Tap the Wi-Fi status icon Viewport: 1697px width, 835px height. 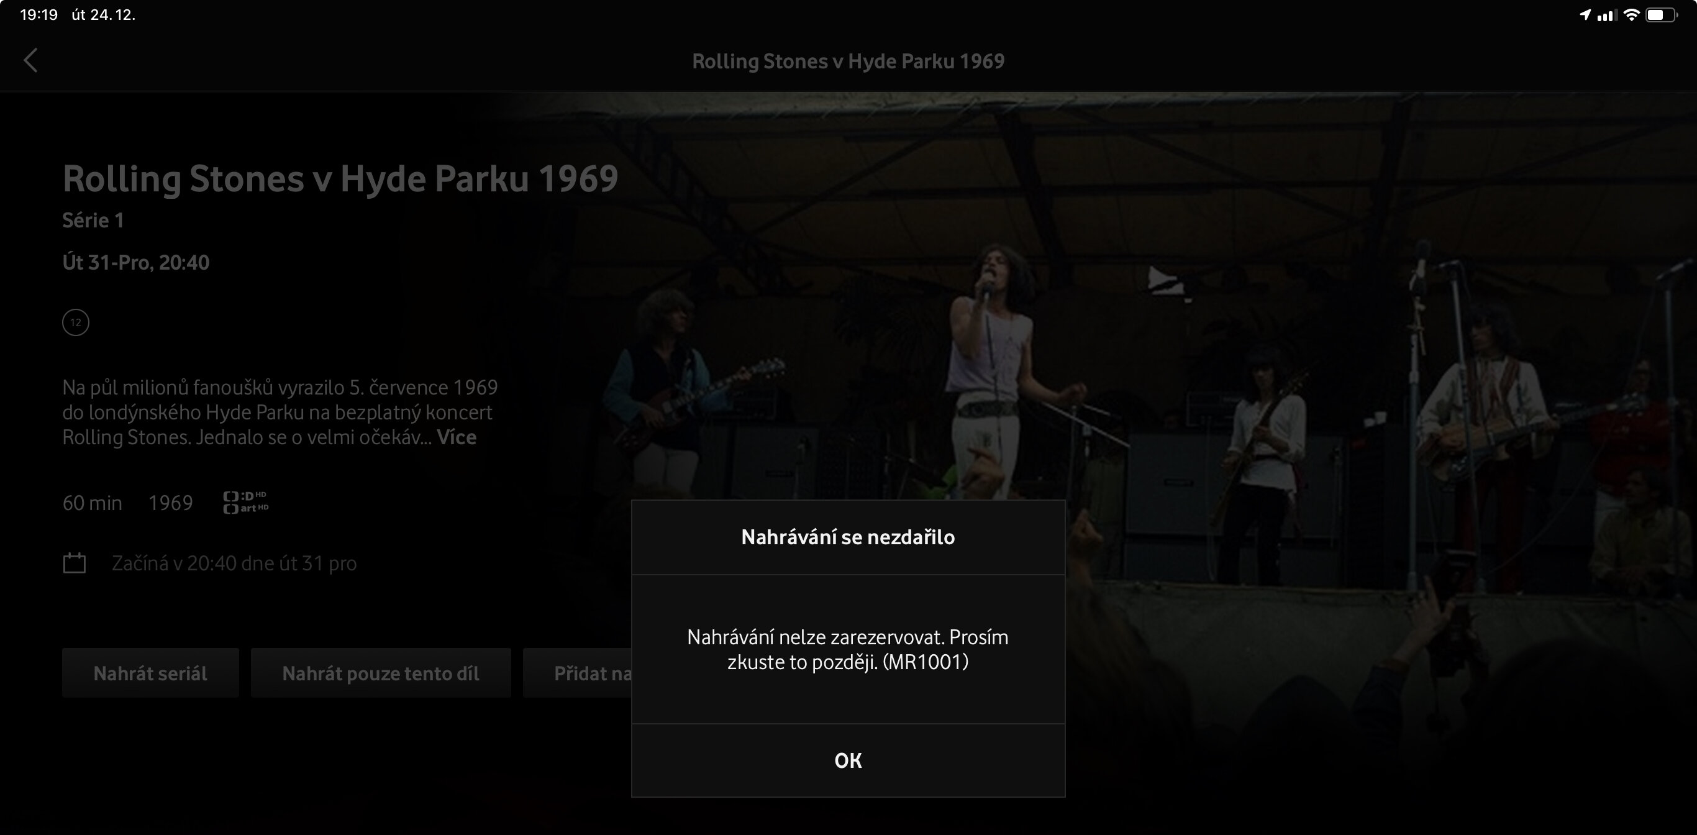click(x=1632, y=14)
